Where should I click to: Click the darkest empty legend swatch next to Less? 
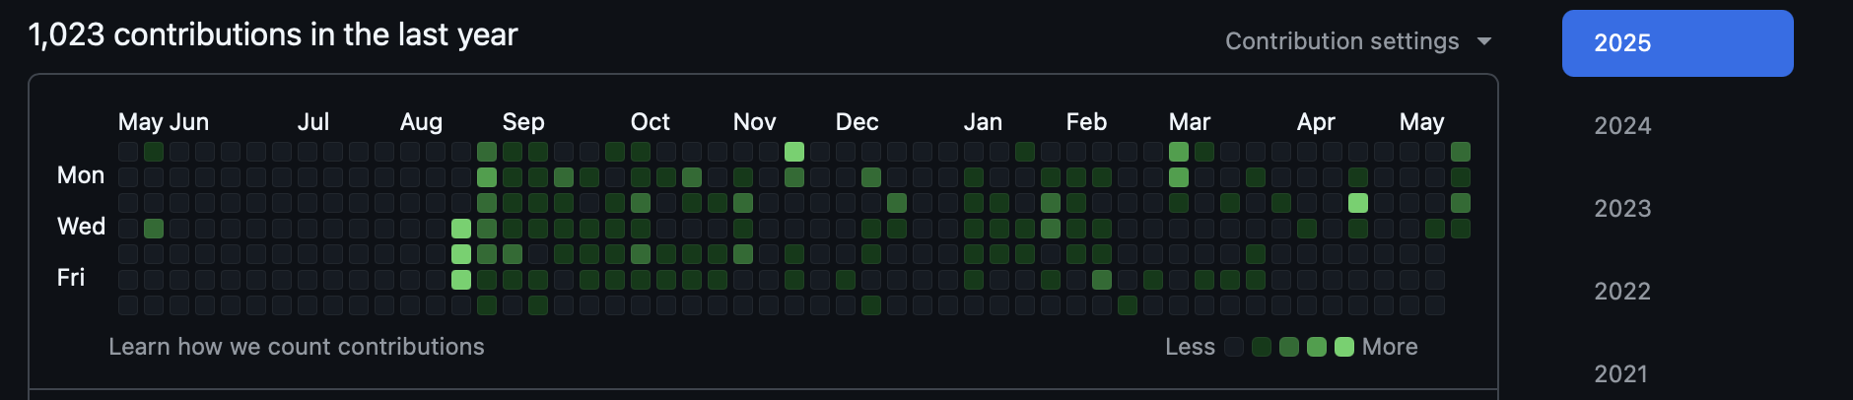point(1234,347)
